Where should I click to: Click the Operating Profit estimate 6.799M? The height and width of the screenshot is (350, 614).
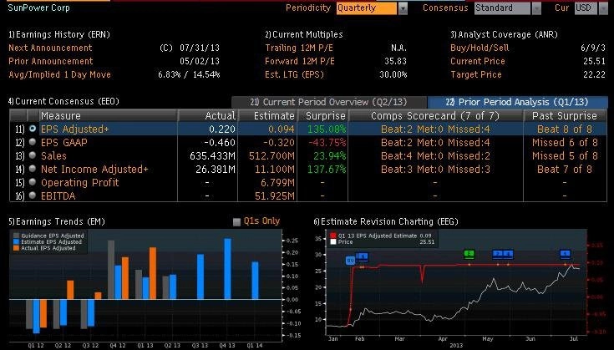pos(277,182)
